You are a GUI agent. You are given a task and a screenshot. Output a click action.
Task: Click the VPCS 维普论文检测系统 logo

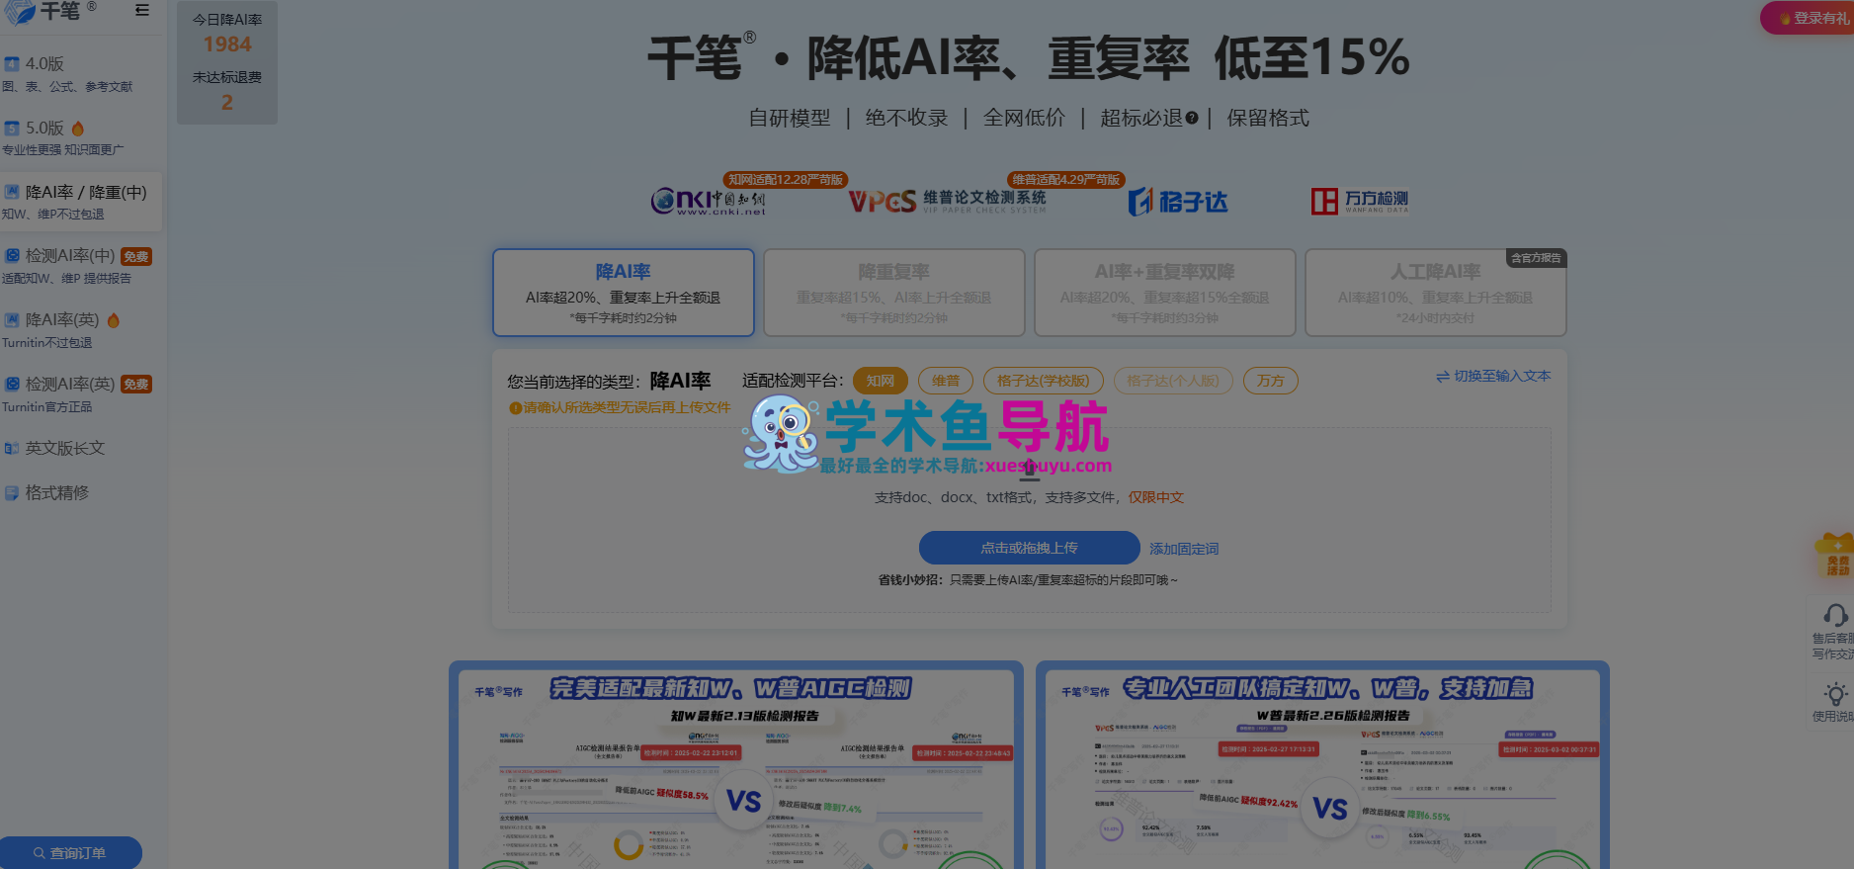tap(947, 202)
